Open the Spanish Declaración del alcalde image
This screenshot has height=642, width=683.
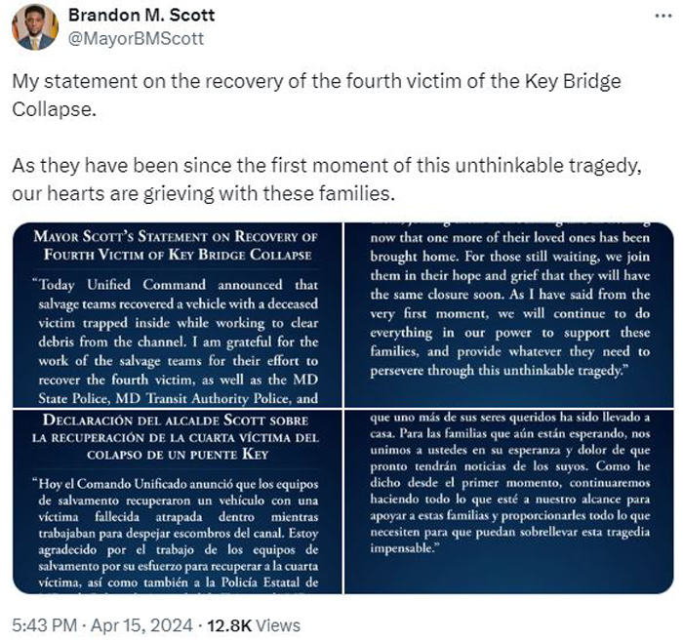[x=178, y=502]
